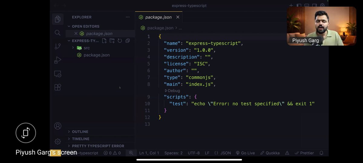Click package.json in the breadcrumb
The width and height of the screenshot is (363, 163).
tap(160, 28)
